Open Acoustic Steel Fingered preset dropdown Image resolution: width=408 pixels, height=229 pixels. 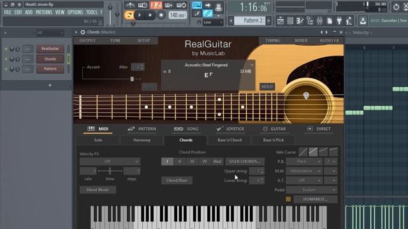coord(251,65)
